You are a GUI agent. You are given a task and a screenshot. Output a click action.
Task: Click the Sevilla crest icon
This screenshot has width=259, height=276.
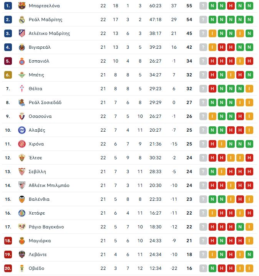22,172
